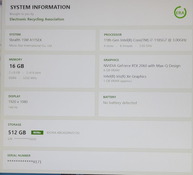The height and width of the screenshot is (175, 193).
Task: Click the 'No battery detected' message
Action: (120, 103)
